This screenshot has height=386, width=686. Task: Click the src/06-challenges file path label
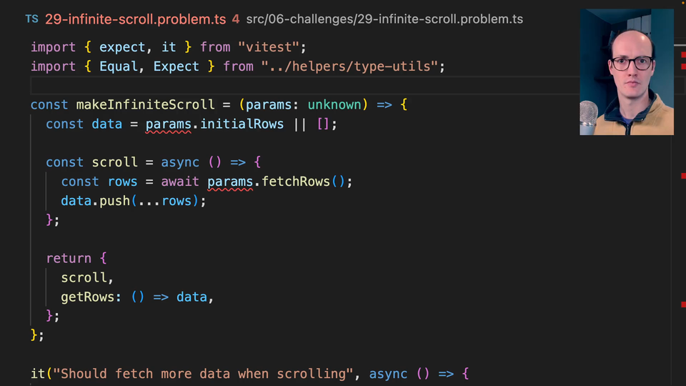[384, 19]
